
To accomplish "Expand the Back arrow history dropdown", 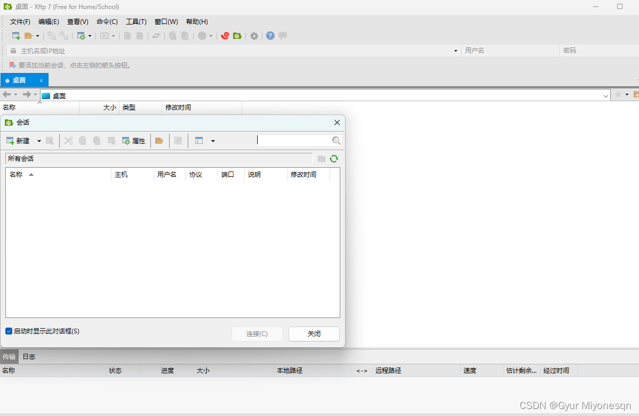I will pos(15,94).
